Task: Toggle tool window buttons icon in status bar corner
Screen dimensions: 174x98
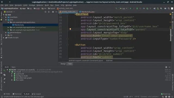Action: pos(2,97)
